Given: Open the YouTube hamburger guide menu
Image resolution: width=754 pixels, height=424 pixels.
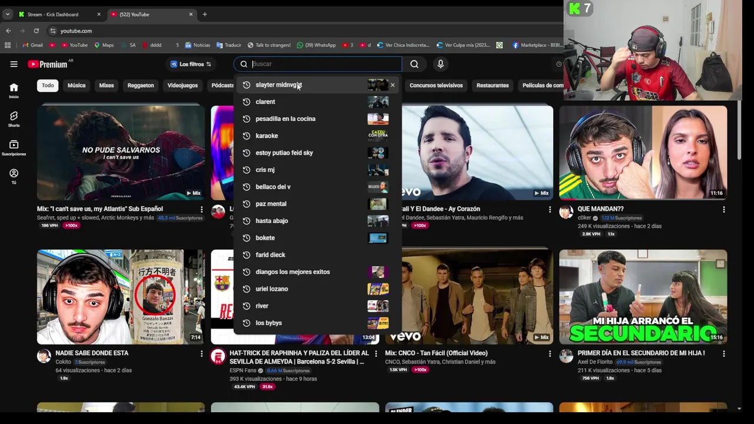Looking at the screenshot, I should pos(14,64).
